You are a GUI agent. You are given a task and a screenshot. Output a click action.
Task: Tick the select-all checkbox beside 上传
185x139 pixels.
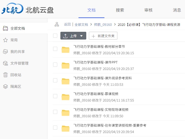click(55, 36)
